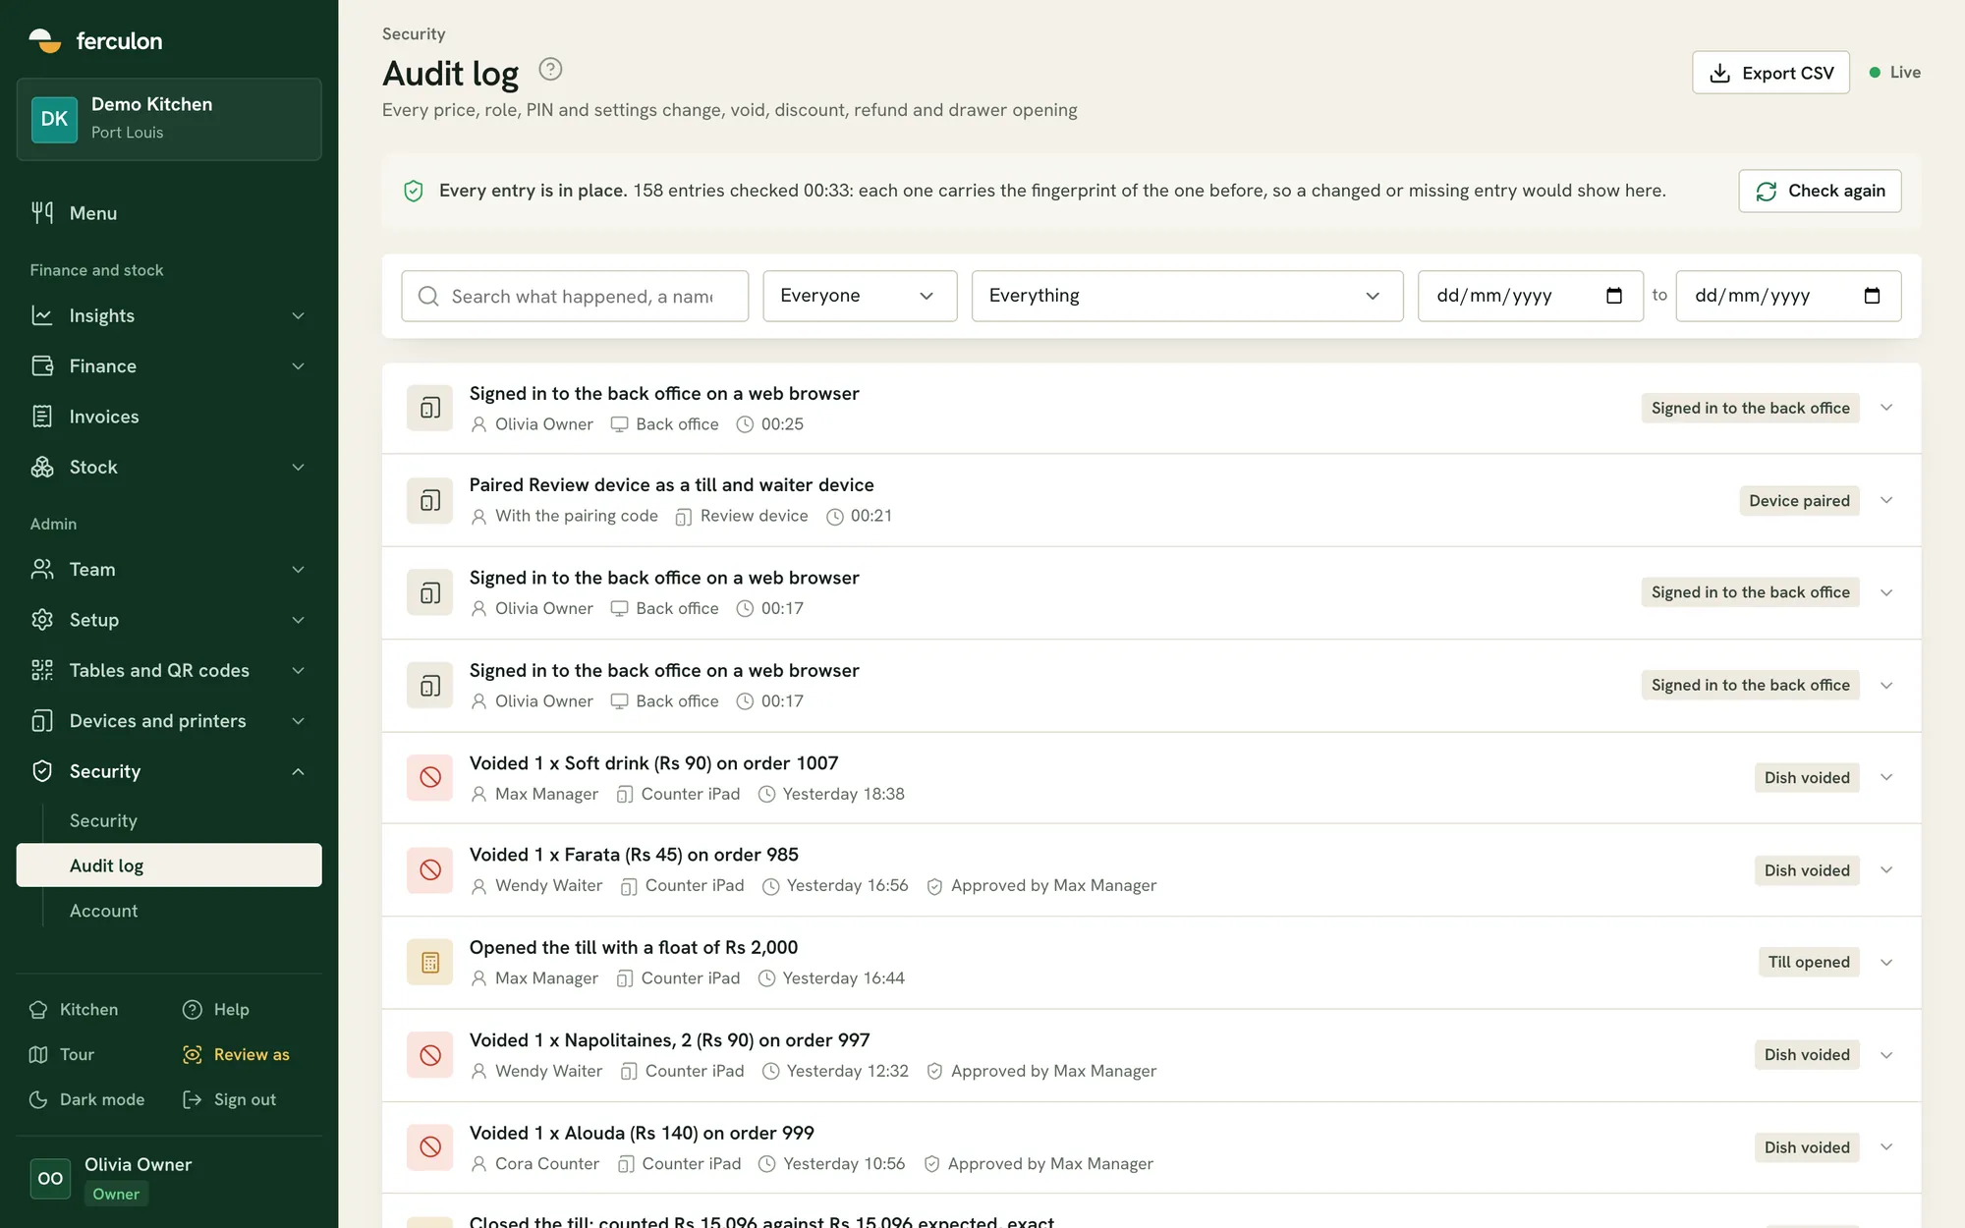Click the till icon for Opened the till entry

tap(430, 963)
